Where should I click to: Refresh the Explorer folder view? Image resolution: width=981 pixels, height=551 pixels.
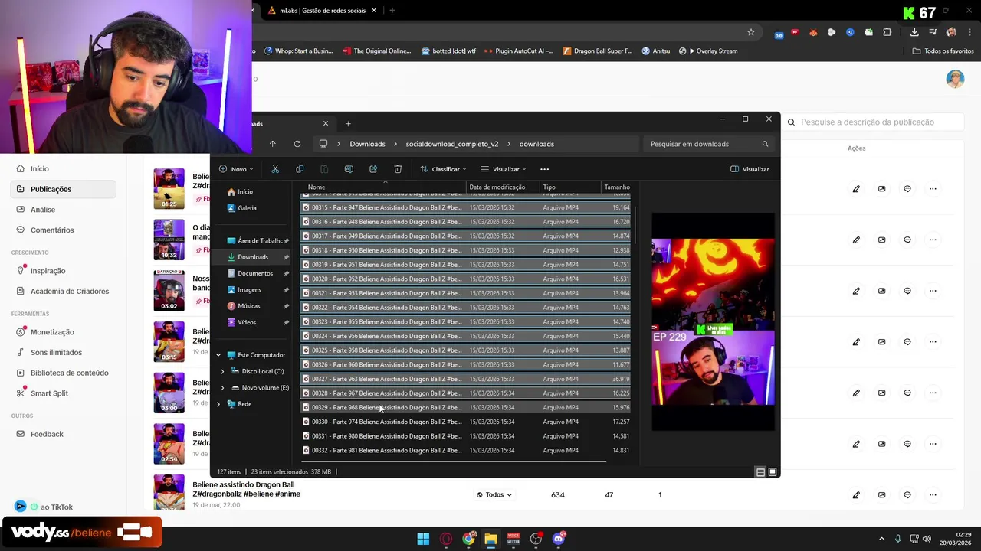[x=297, y=144]
